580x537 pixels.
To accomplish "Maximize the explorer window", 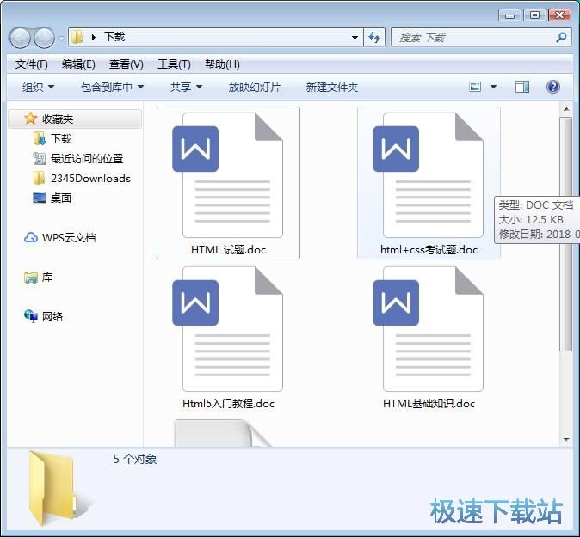I will coord(534,15).
